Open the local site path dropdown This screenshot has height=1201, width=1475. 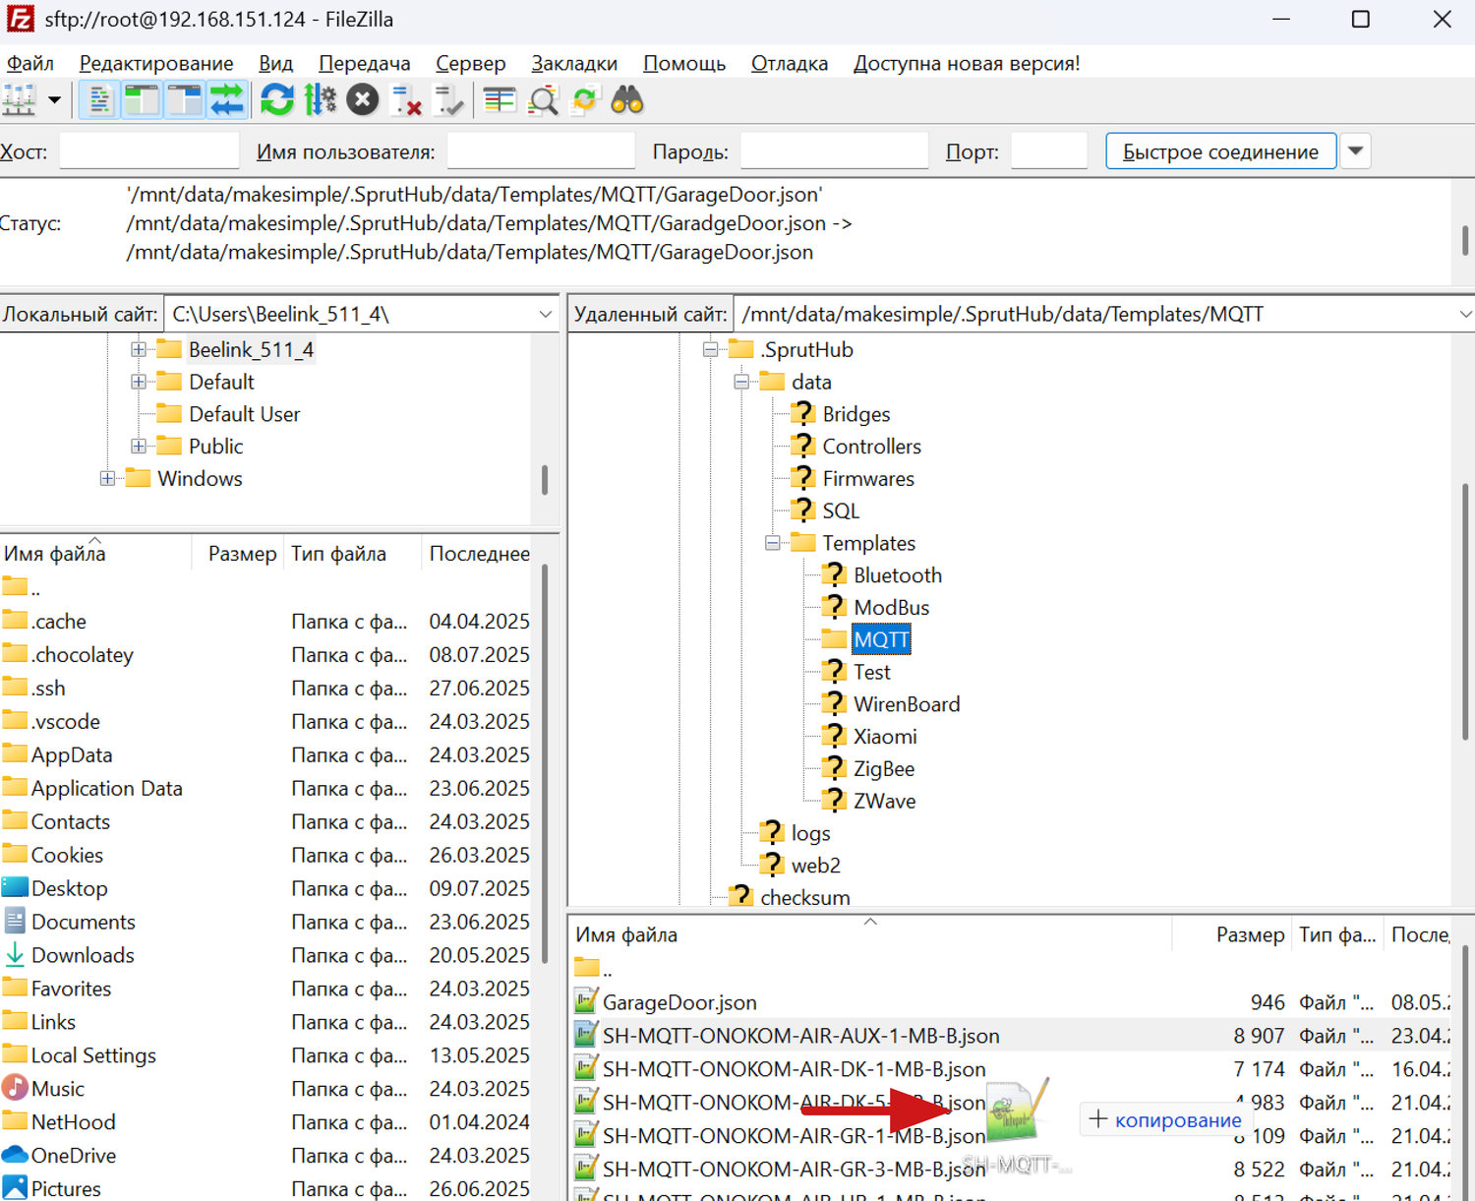[546, 315]
